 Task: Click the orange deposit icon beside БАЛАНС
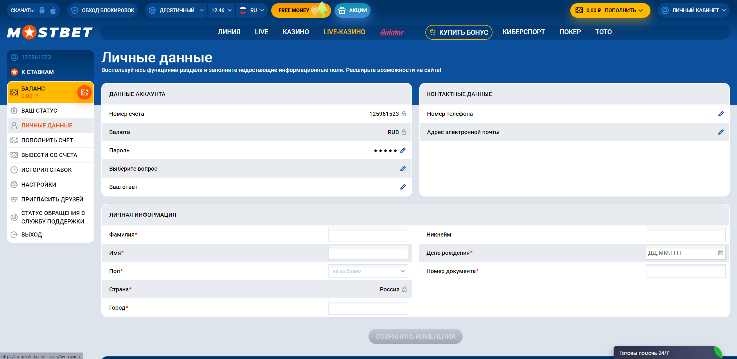[x=85, y=92]
